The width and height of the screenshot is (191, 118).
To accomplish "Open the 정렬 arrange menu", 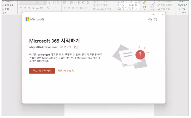I will click(x=145, y=6).
